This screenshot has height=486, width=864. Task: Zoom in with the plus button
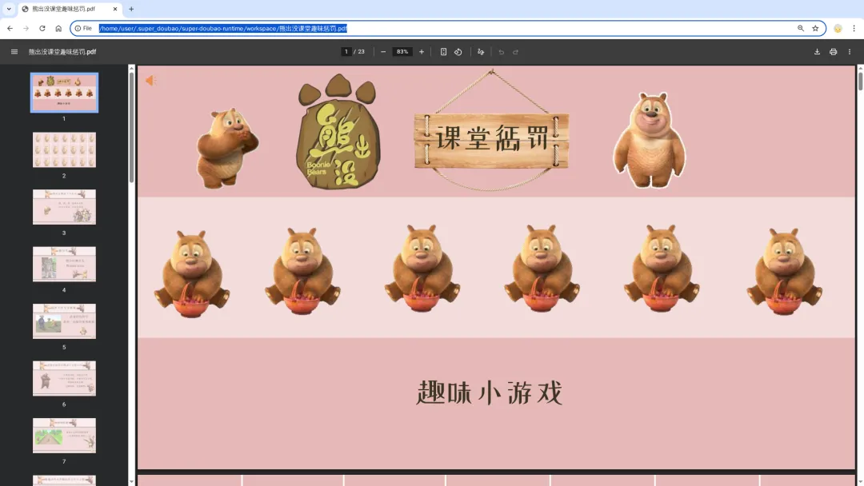(x=422, y=52)
